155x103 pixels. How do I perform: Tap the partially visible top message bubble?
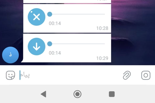click(67, 2)
